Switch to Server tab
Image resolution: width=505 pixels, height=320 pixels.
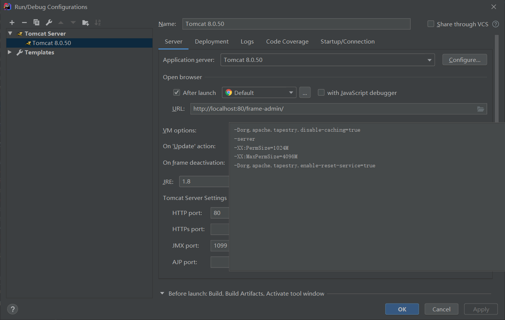173,42
